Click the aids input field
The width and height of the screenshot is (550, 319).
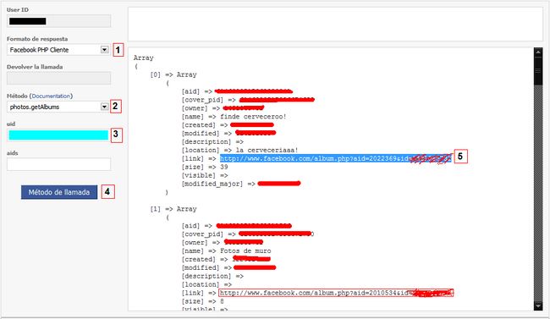coord(58,164)
